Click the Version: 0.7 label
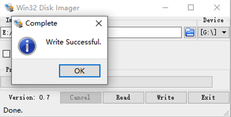This screenshot has height=117, width=231. 29,98
